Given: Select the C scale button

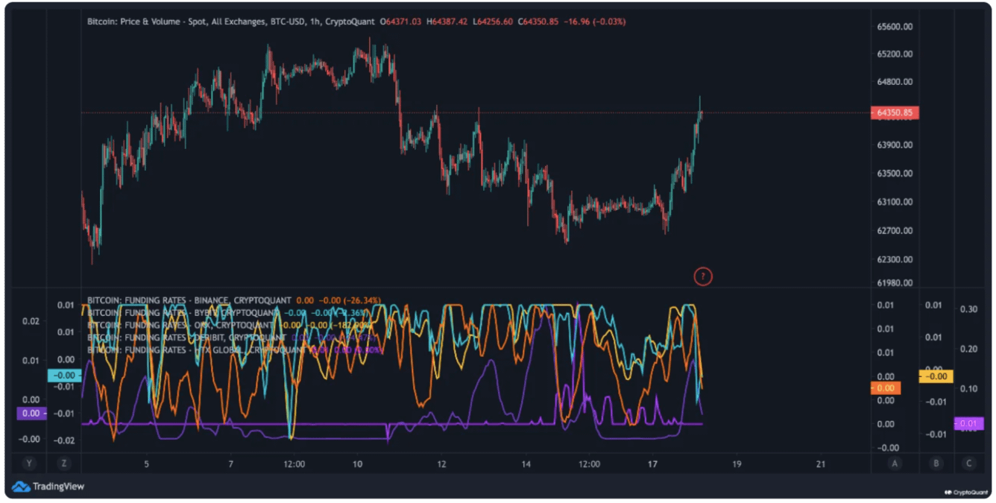Looking at the screenshot, I should 969,464.
